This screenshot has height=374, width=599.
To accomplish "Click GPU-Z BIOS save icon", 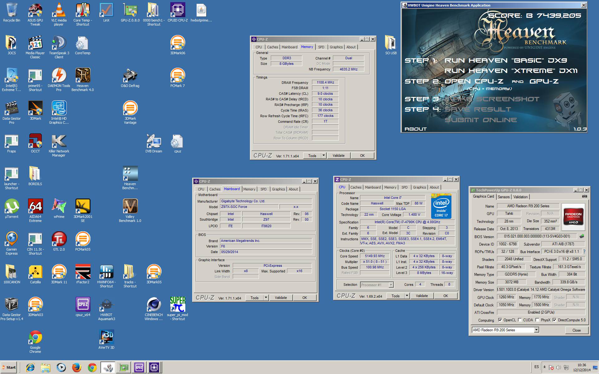I will (582, 236).
